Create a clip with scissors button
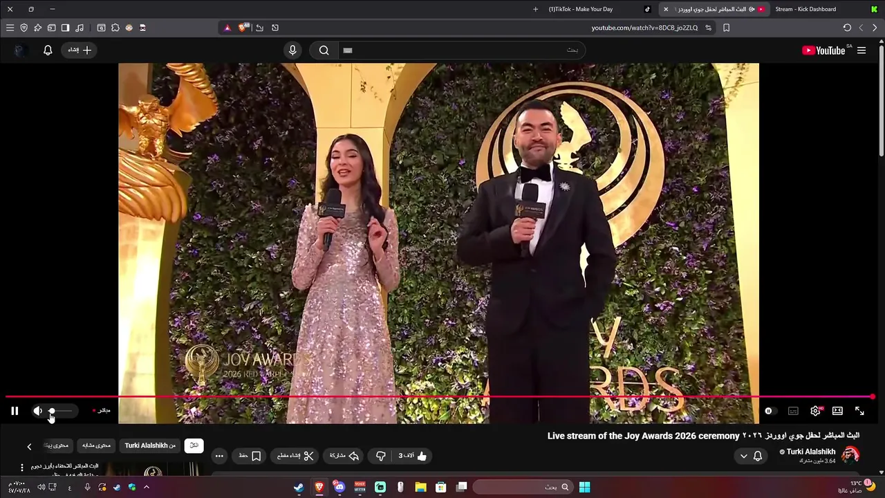This screenshot has height=498, width=885. (295, 456)
